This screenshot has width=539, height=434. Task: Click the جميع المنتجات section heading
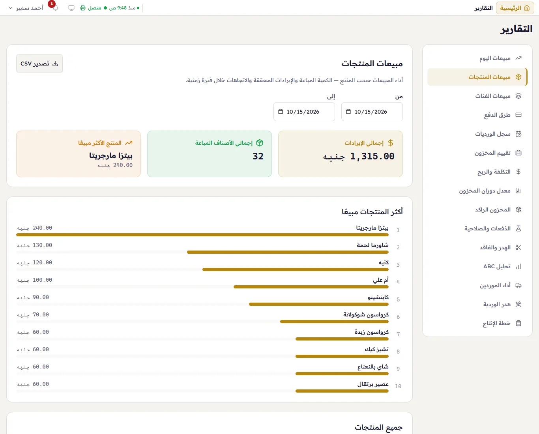click(x=378, y=427)
